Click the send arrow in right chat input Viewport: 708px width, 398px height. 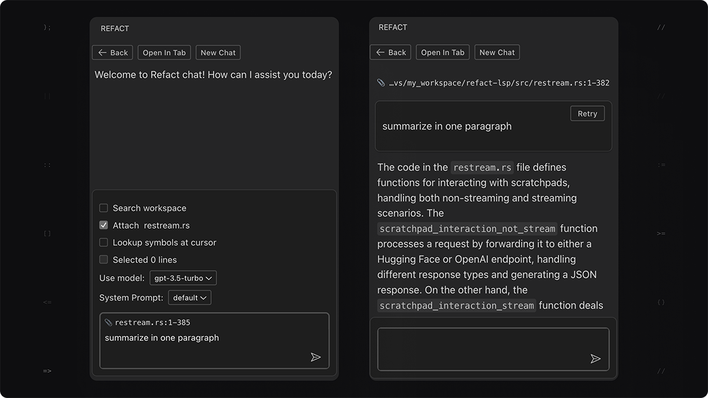595,358
